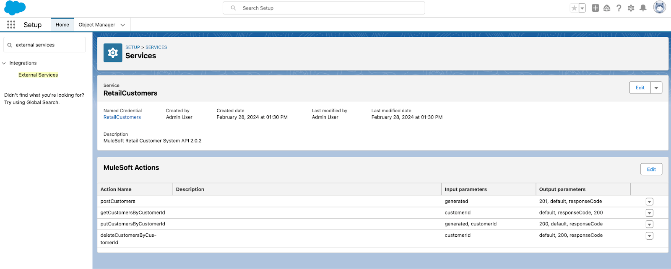Click input parameter 'generated, customerId'

471,224
